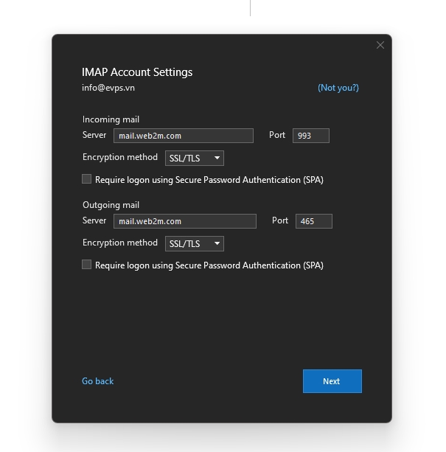This screenshot has width=446, height=452.
Task: Open the incoming mail encryption method dropdown
Action: pos(195,158)
